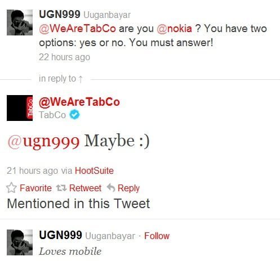280x261 pixels.
Task: Open the HootSuite source link
Action: point(94,170)
